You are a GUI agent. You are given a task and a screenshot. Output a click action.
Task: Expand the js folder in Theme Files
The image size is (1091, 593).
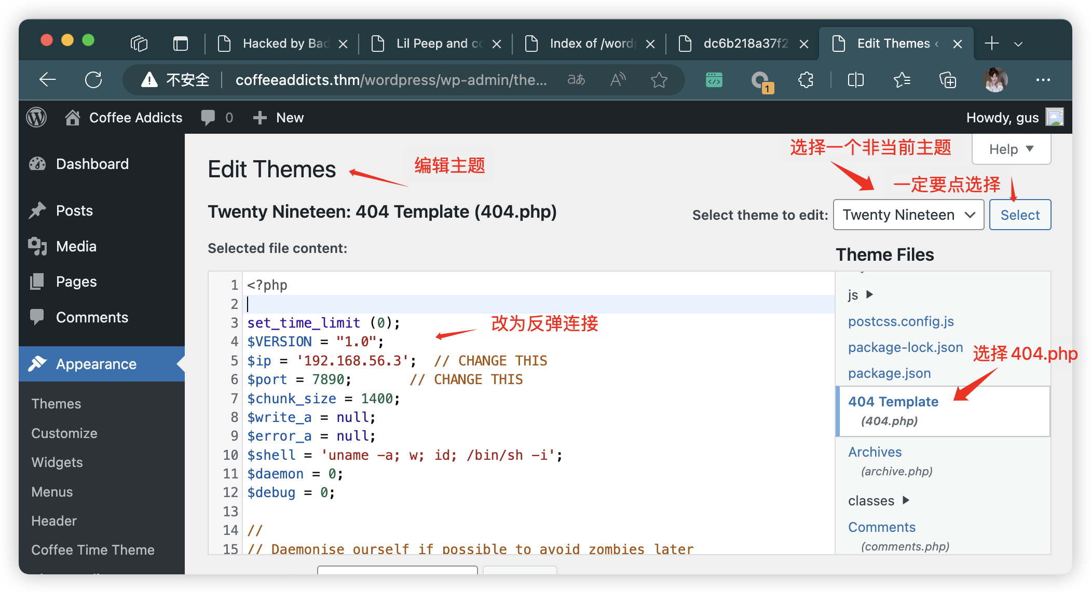(861, 295)
